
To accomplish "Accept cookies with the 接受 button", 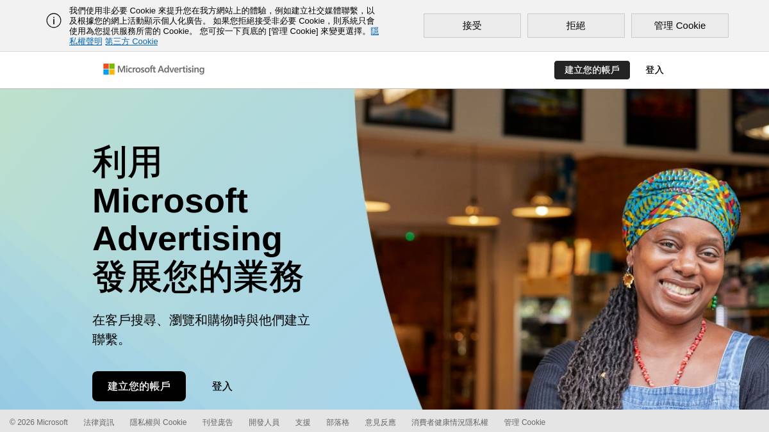I will coord(472,26).
